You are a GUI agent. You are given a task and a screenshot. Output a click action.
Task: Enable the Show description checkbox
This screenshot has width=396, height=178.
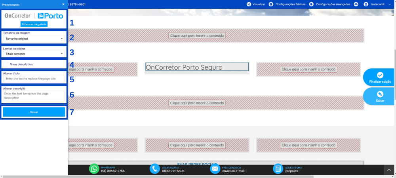(x=6, y=64)
